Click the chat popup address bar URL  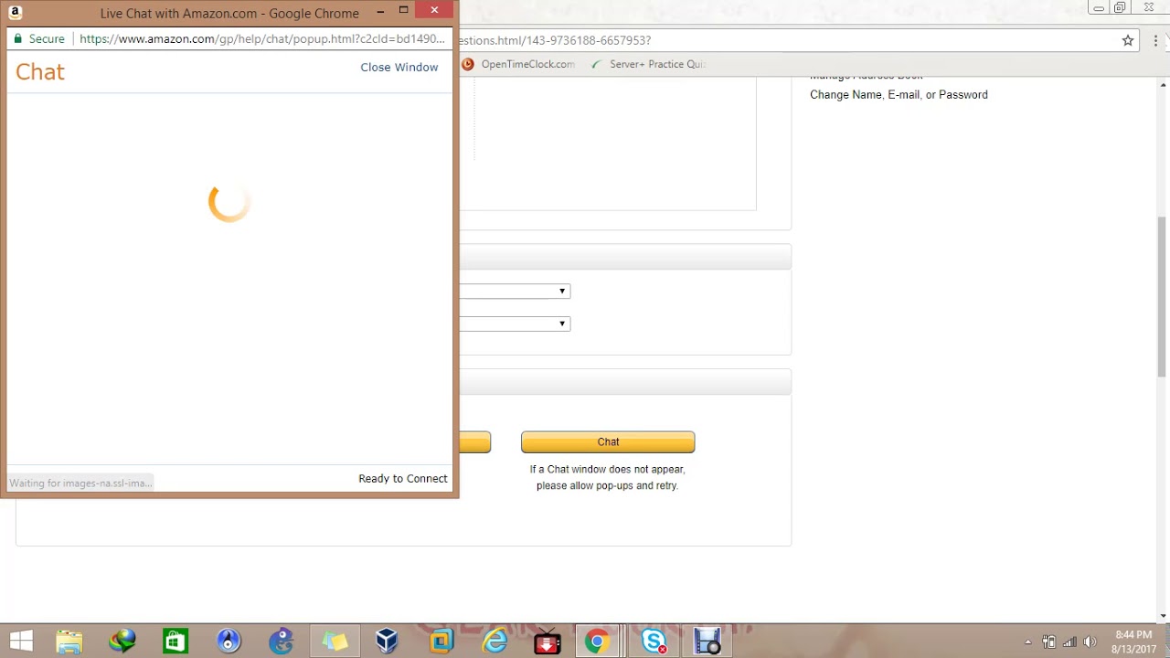(261, 39)
